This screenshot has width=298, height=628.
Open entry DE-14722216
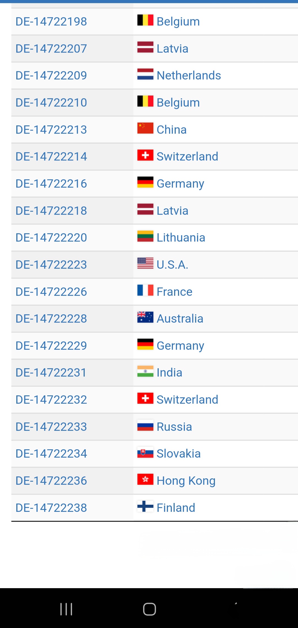click(51, 184)
